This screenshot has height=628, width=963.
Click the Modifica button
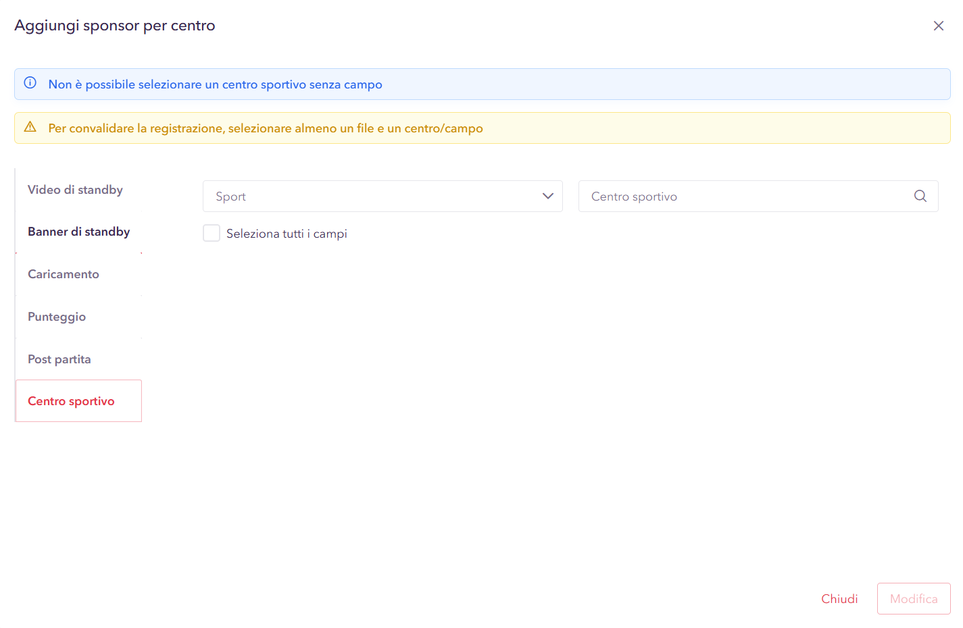pos(913,598)
